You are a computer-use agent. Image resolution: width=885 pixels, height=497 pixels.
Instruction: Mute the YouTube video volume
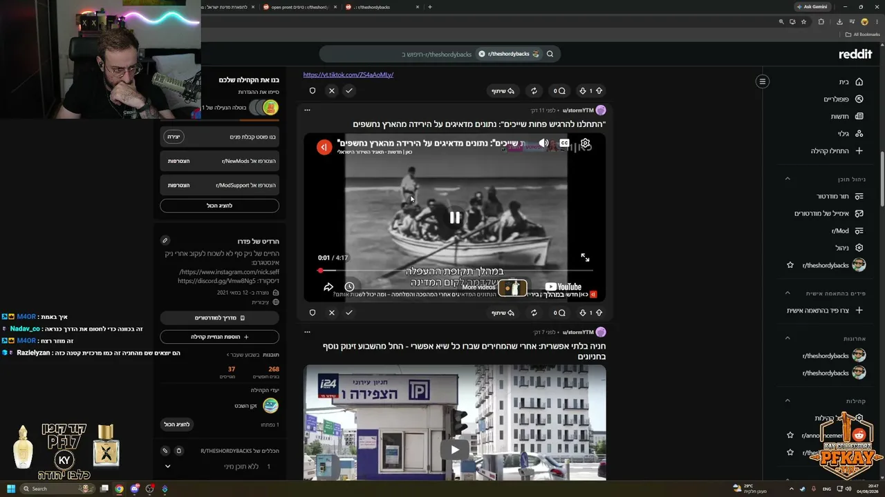(x=543, y=144)
